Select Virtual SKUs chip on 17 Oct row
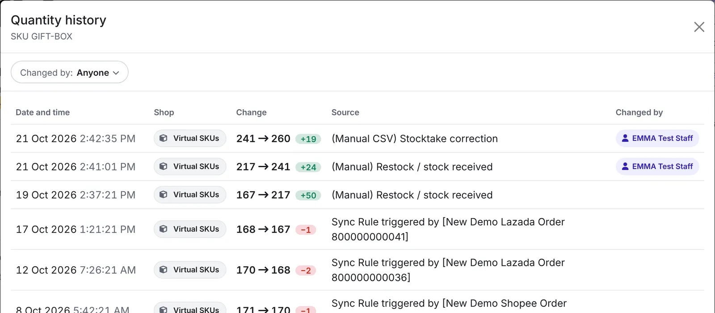This screenshot has height=313, width=715. point(190,229)
